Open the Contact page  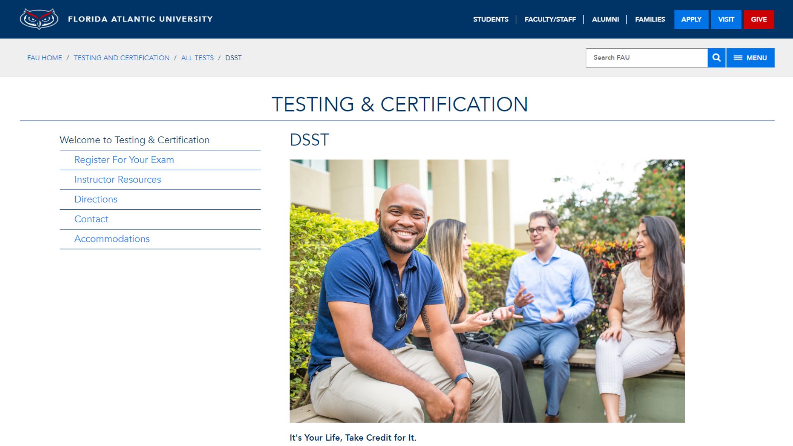click(91, 219)
